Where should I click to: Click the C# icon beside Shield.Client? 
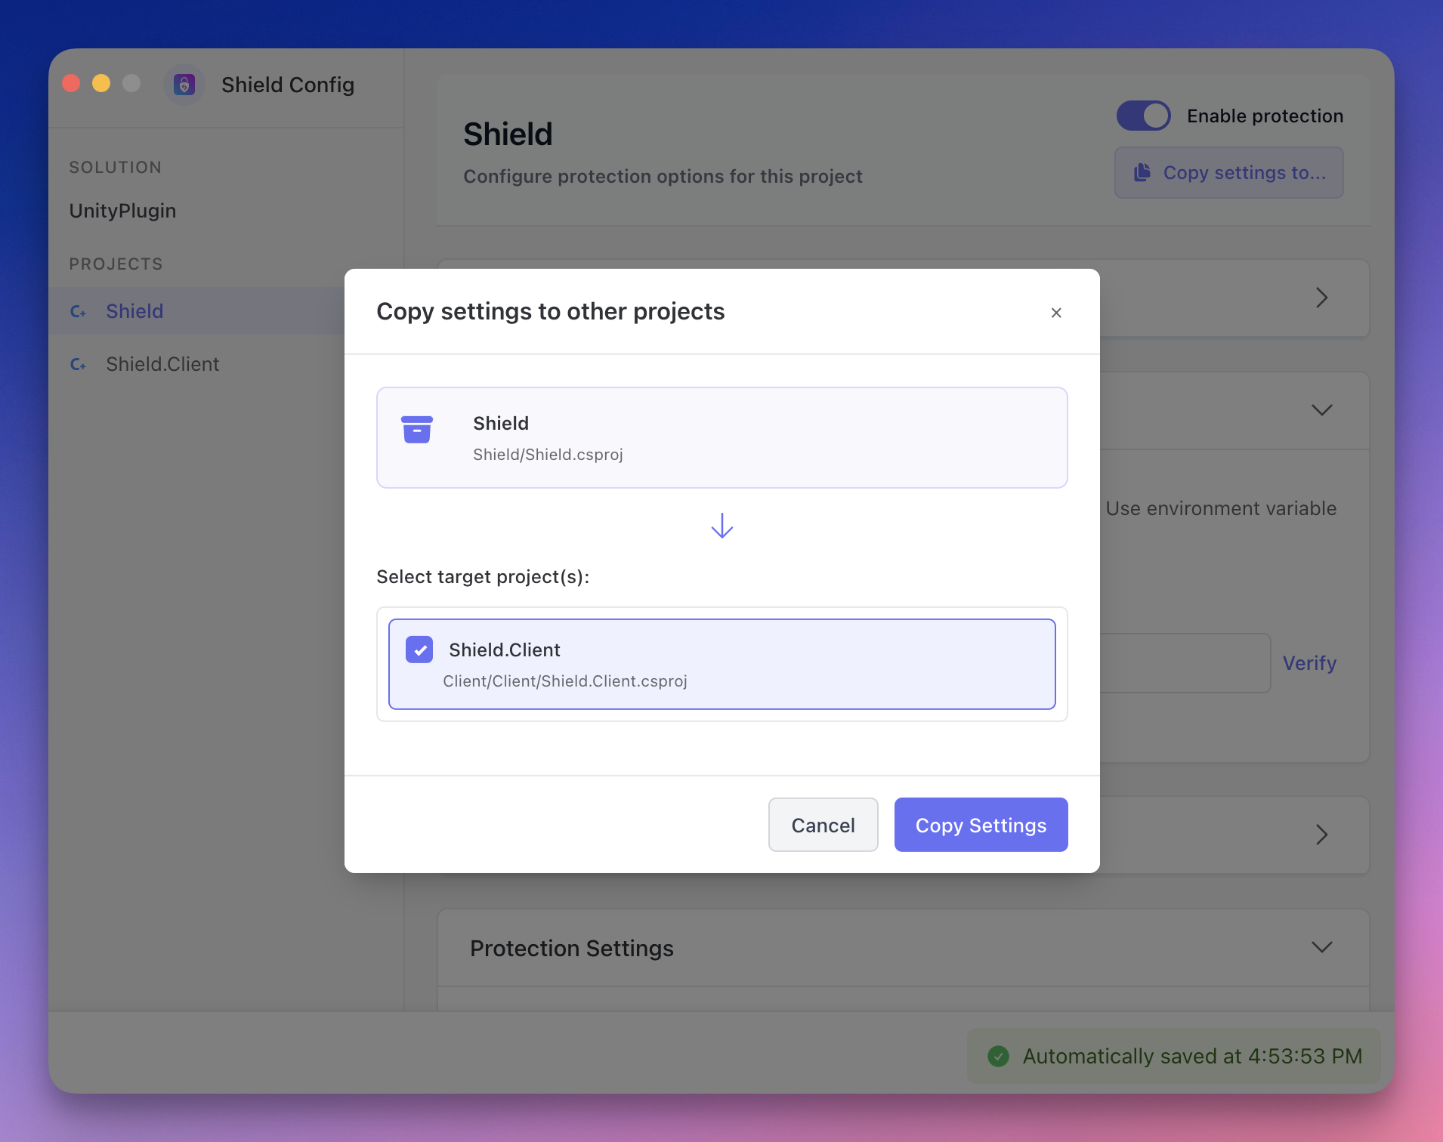click(x=79, y=364)
